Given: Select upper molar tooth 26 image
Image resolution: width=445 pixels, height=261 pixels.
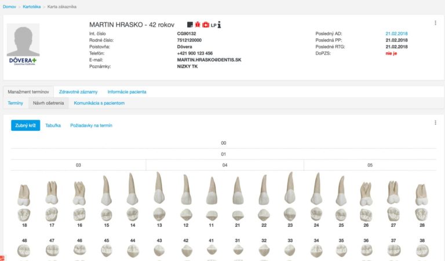Looking at the screenshot, I should [366, 194].
